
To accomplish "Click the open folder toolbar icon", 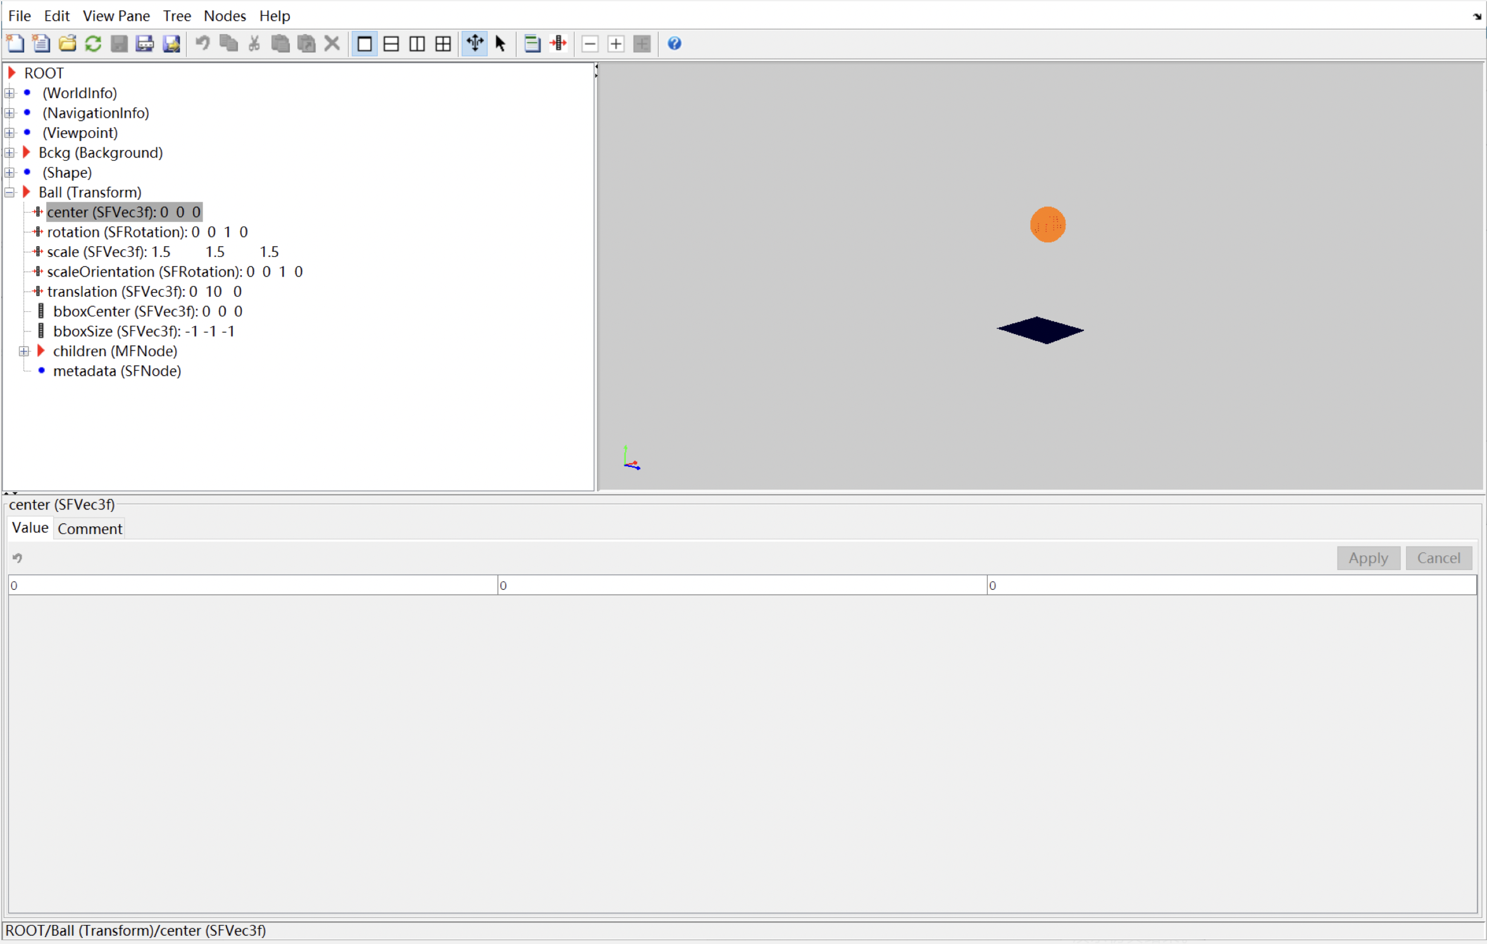I will tap(67, 44).
